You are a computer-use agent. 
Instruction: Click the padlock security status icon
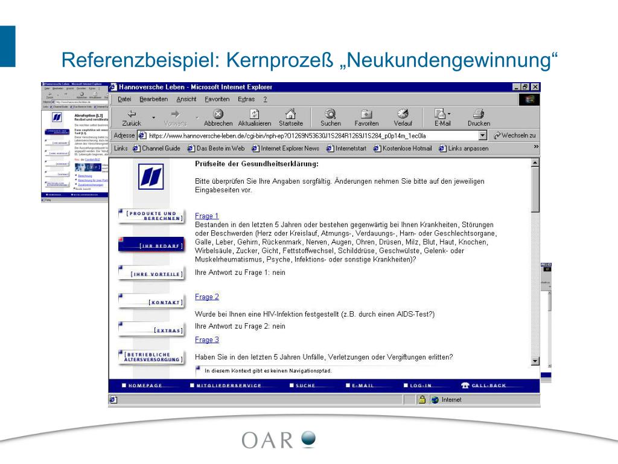pos(422,399)
